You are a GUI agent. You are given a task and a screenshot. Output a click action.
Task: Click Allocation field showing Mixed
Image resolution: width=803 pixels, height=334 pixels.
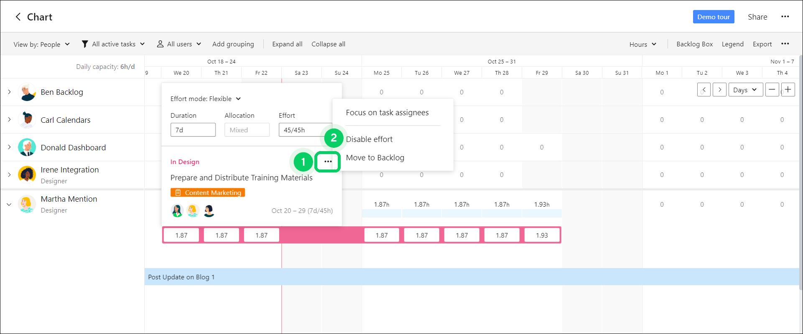(247, 130)
